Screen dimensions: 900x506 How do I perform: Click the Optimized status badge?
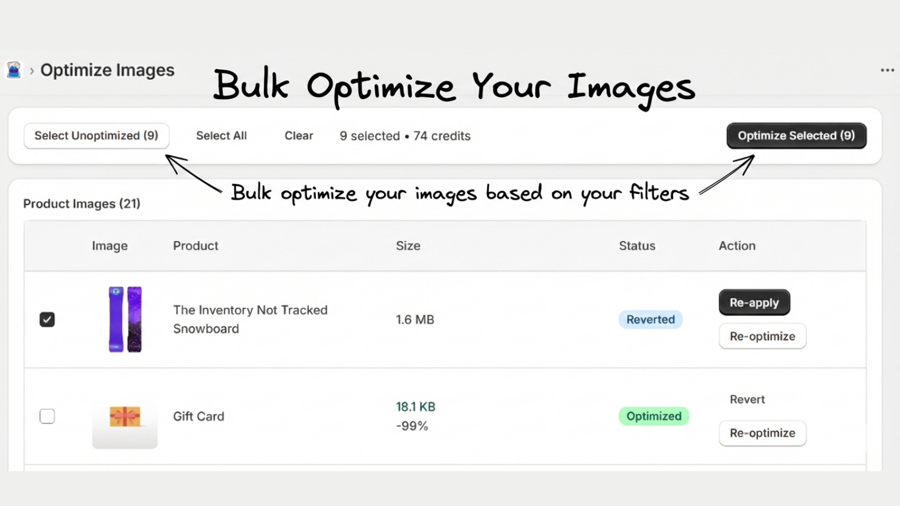click(x=654, y=416)
